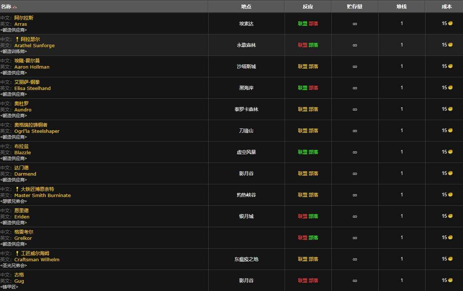This screenshot has width=463, height=291.
Task: Click the gold coin icon in Master Smith Burninate row
Action: coord(450,194)
